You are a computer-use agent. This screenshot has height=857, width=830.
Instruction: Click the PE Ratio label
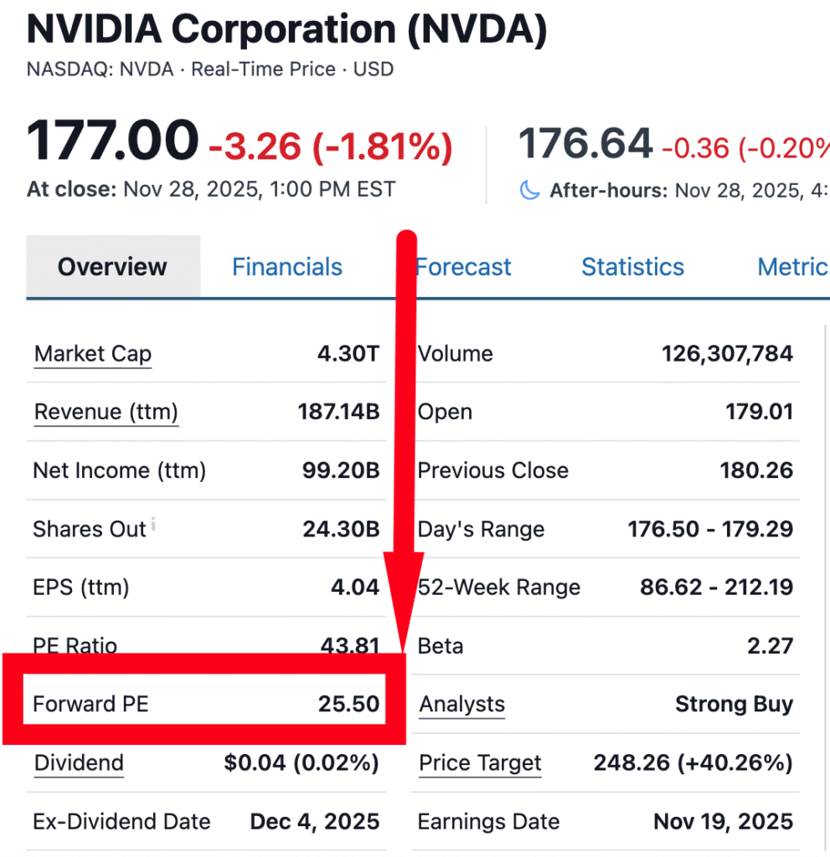pyautogui.click(x=75, y=646)
